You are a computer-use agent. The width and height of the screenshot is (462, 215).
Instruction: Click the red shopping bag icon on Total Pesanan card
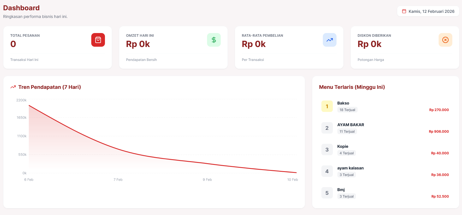coord(98,40)
